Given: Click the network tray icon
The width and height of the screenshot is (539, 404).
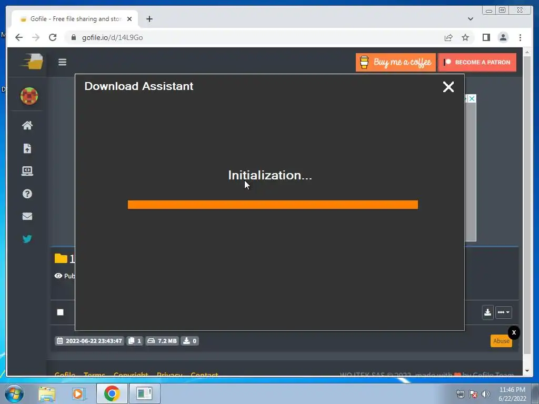Looking at the screenshot, I should coord(460,394).
